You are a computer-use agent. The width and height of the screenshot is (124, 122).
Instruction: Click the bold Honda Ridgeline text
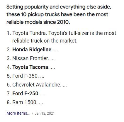point(32,50)
